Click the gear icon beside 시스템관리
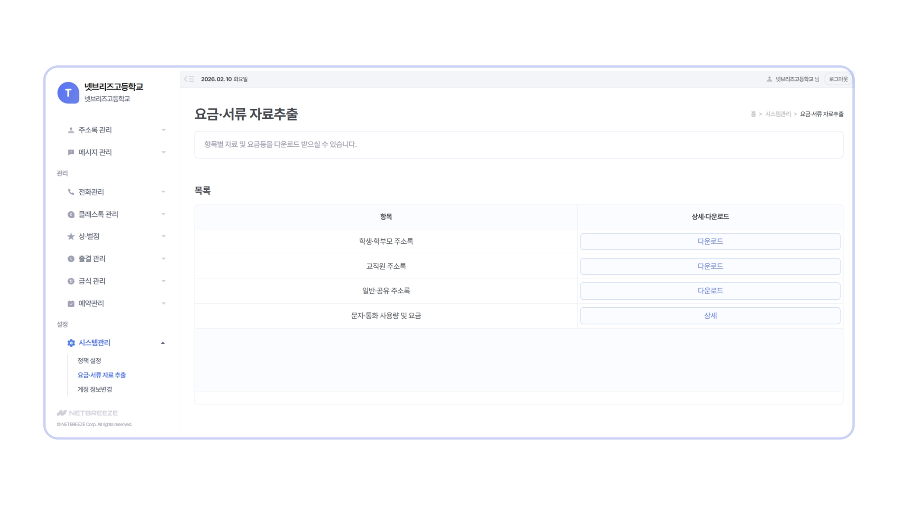 click(71, 343)
